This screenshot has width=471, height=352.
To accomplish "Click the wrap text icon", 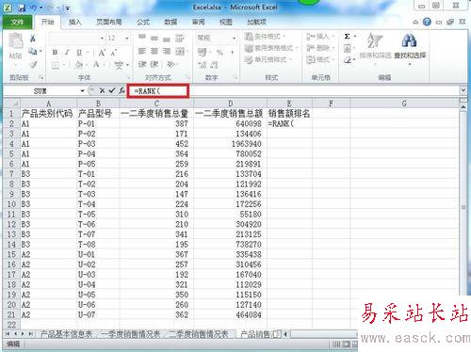I will [x=180, y=38].
